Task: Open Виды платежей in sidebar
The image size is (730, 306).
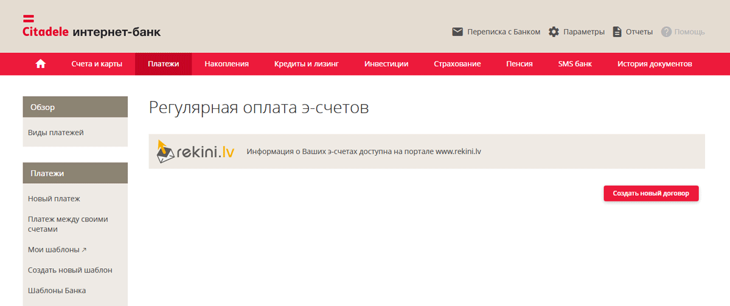Action: [55, 133]
